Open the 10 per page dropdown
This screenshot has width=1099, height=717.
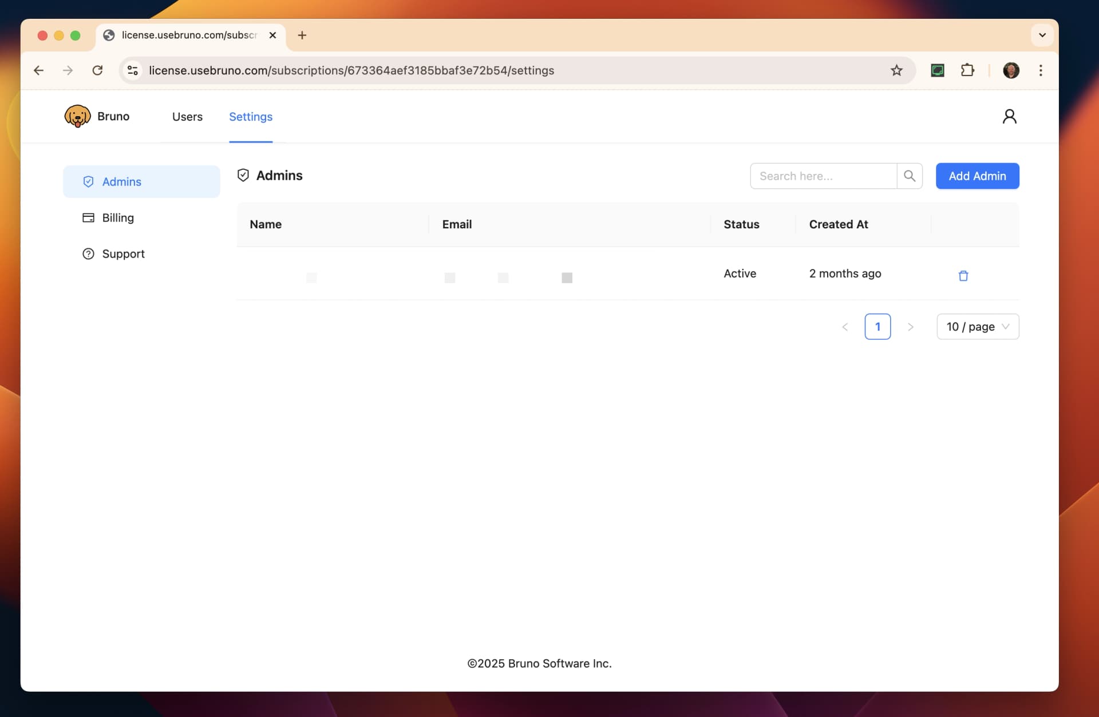[975, 326]
